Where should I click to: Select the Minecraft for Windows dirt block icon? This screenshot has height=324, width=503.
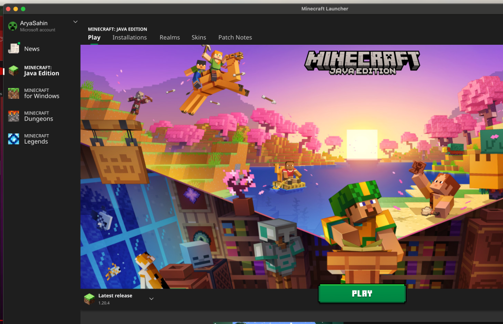(13, 93)
